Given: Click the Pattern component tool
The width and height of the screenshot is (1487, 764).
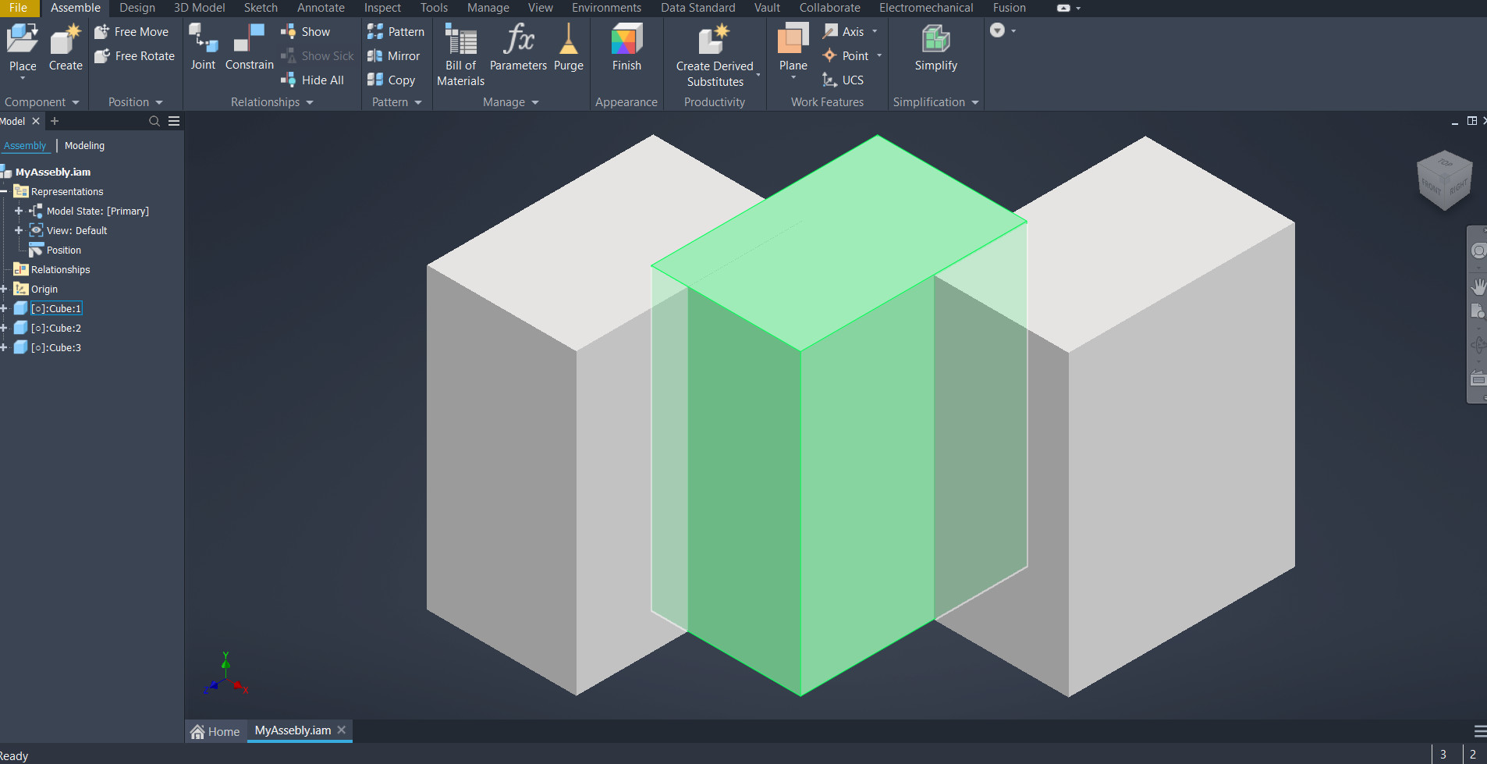Looking at the screenshot, I should coord(396,32).
